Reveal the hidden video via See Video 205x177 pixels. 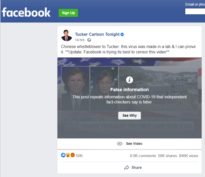point(134,144)
